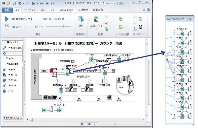Click the advanced block creation button
Screen dimensions: 198x128
point(13,118)
